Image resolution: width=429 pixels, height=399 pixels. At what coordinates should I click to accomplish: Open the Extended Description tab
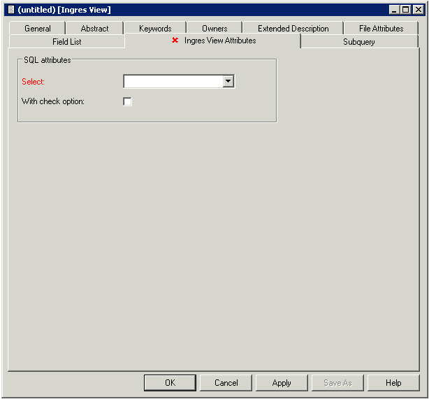(293, 29)
